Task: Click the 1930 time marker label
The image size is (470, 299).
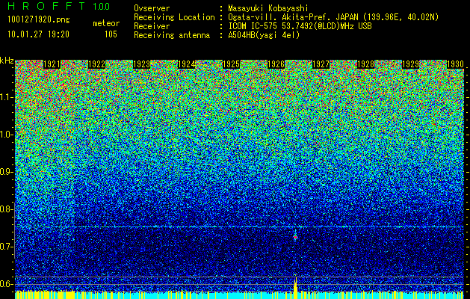Action: (x=455, y=64)
